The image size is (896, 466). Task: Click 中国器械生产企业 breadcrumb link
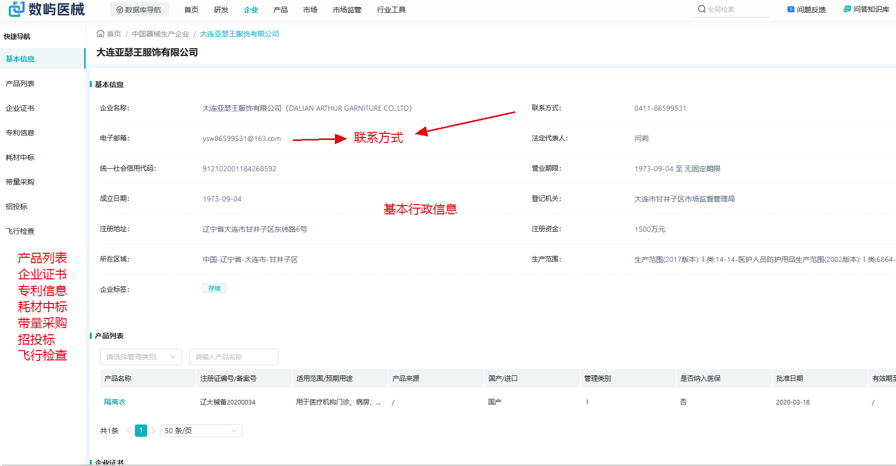click(x=160, y=34)
